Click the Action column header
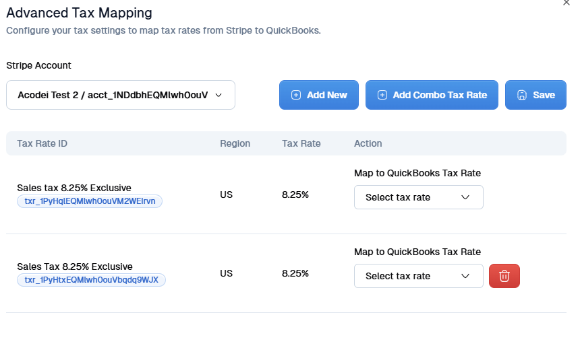Image resolution: width=580 pixels, height=354 pixels. (x=368, y=143)
